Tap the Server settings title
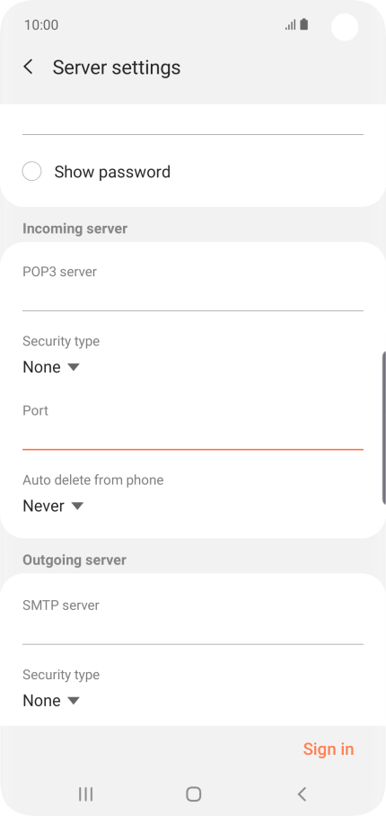Image resolution: width=386 pixels, height=816 pixels. click(117, 67)
